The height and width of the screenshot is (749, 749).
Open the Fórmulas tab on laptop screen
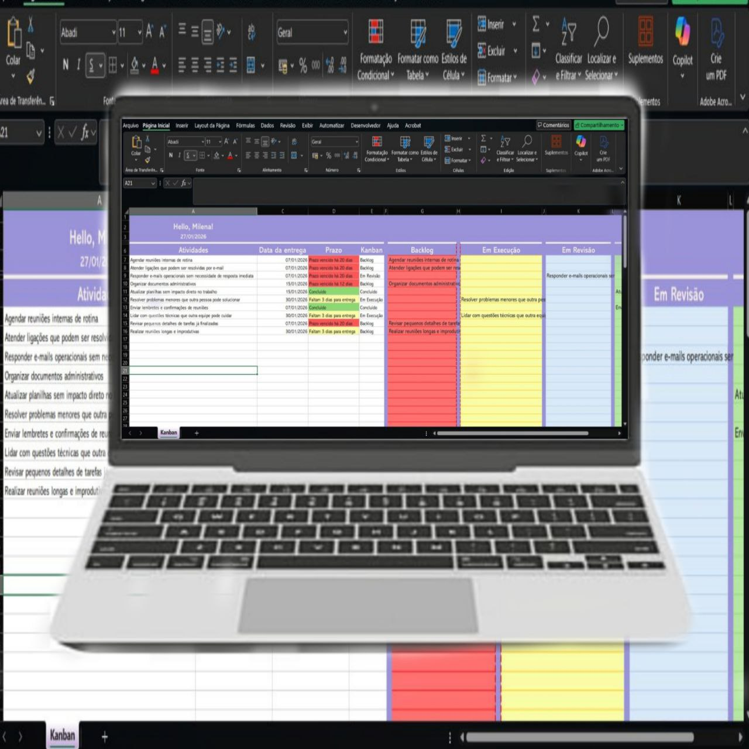click(x=245, y=125)
